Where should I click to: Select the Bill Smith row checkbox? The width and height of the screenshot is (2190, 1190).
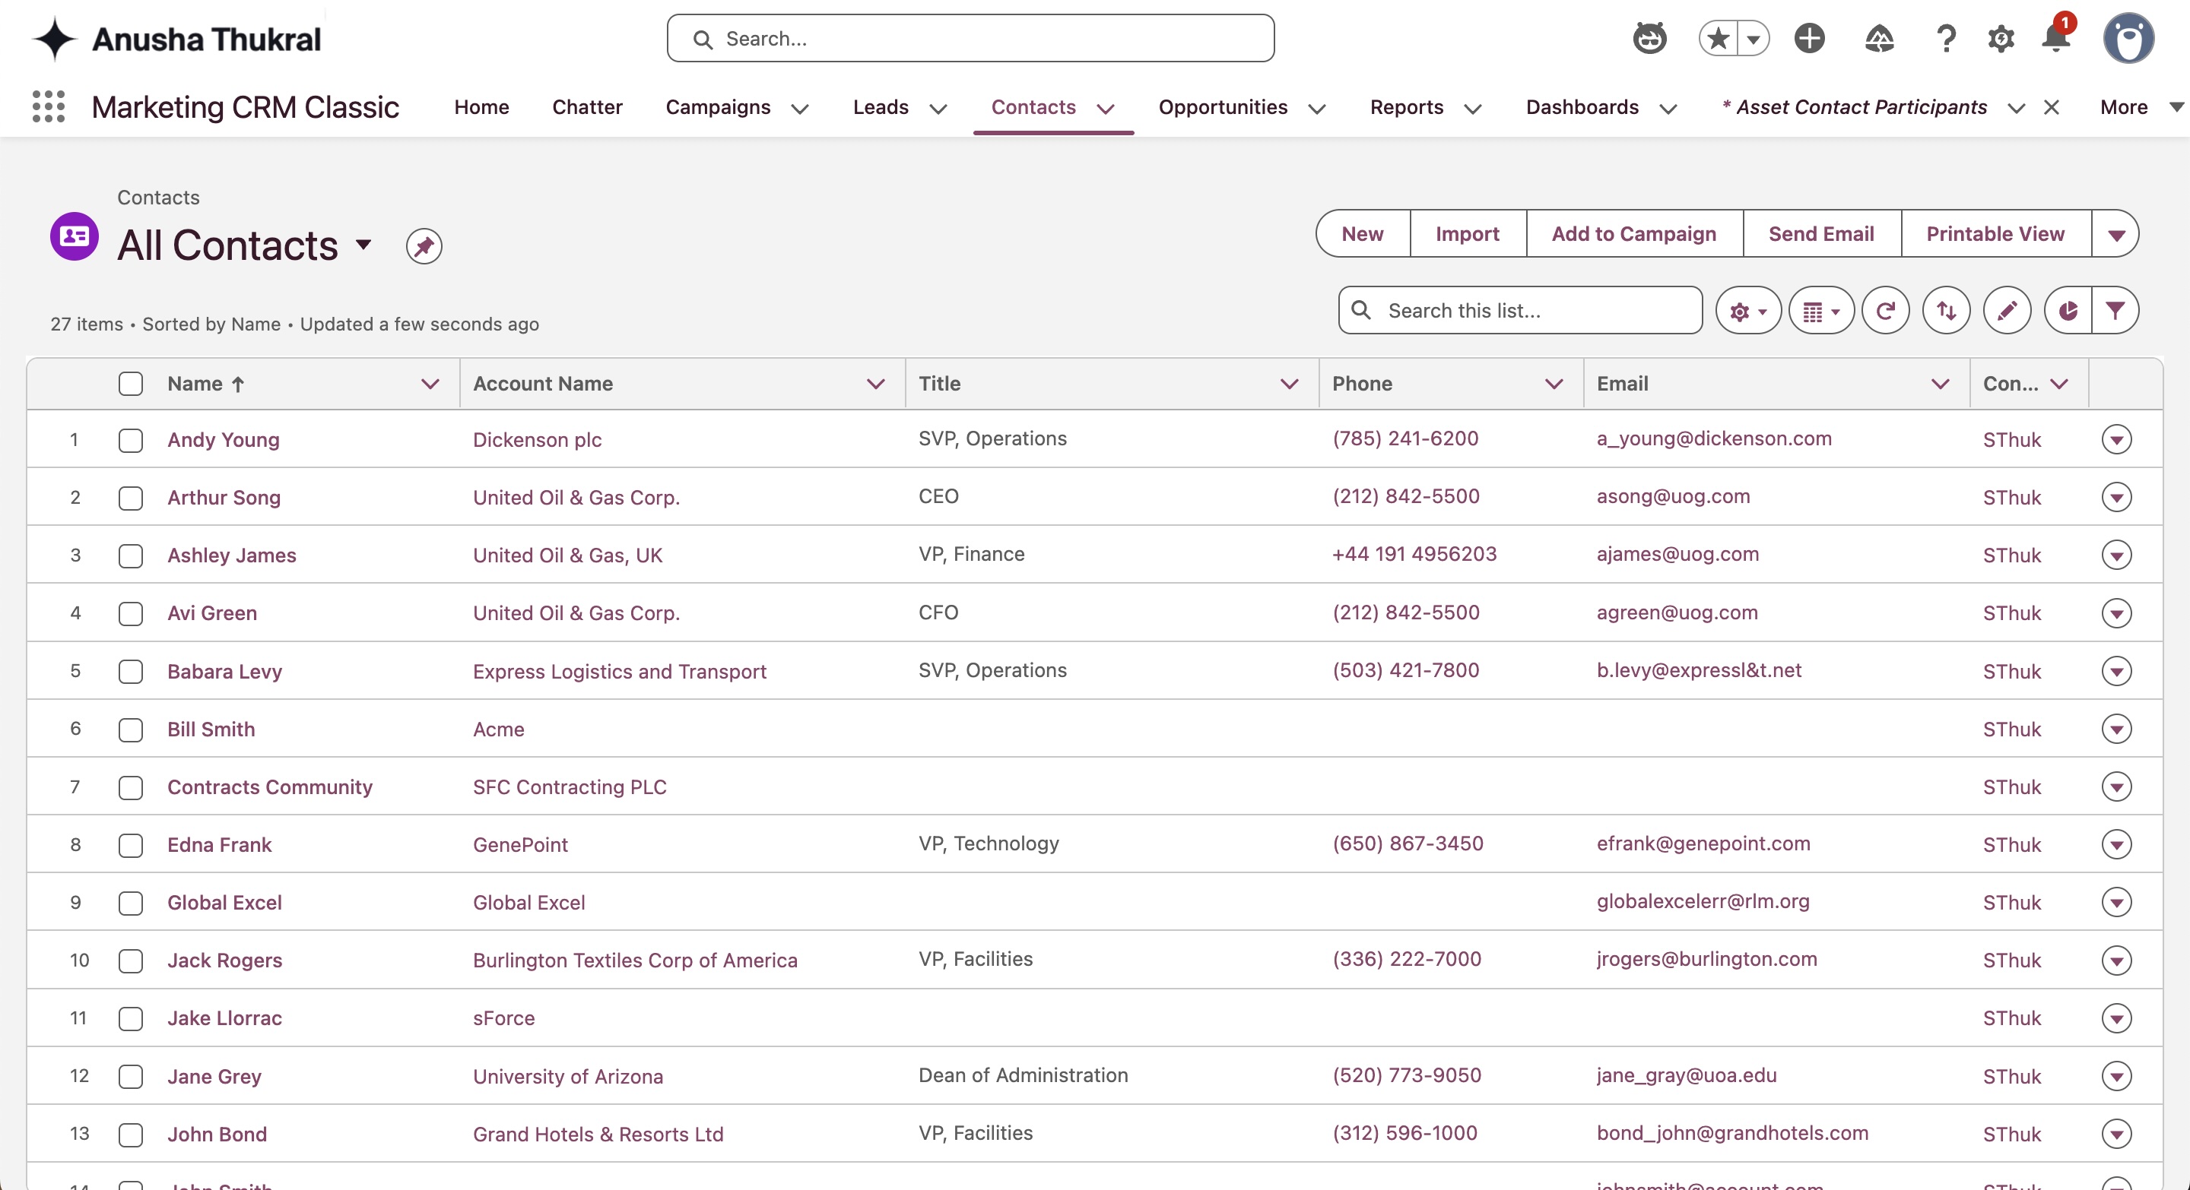[131, 730]
